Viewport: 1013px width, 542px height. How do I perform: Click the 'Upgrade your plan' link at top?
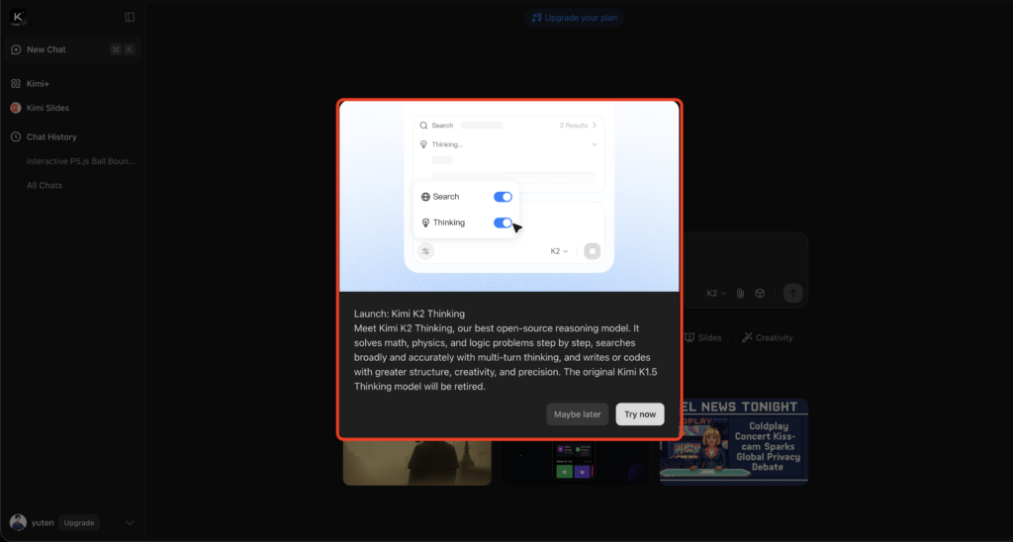(x=575, y=18)
